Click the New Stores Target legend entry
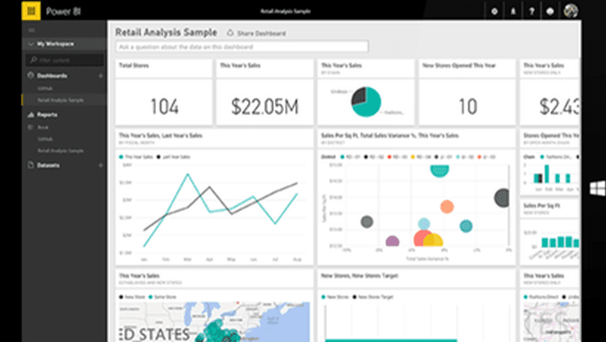 pyautogui.click(x=373, y=297)
